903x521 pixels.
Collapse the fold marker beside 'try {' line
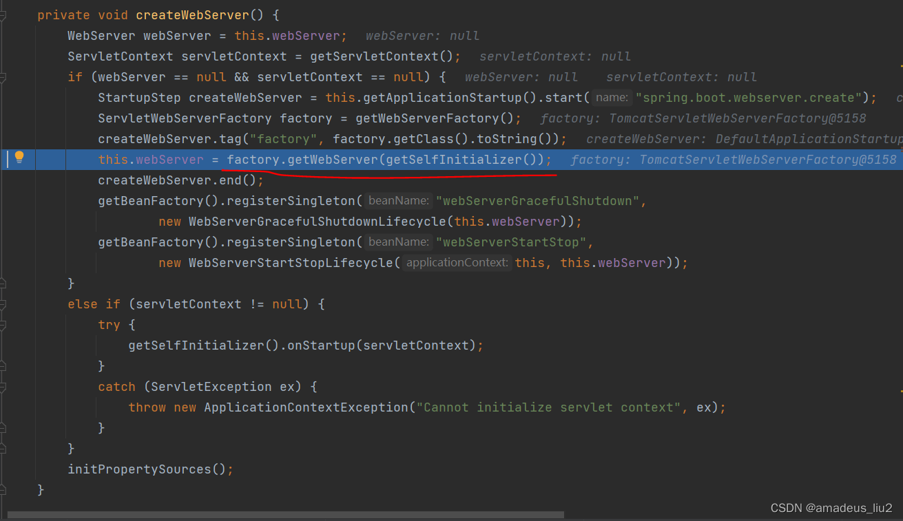(x=3, y=325)
